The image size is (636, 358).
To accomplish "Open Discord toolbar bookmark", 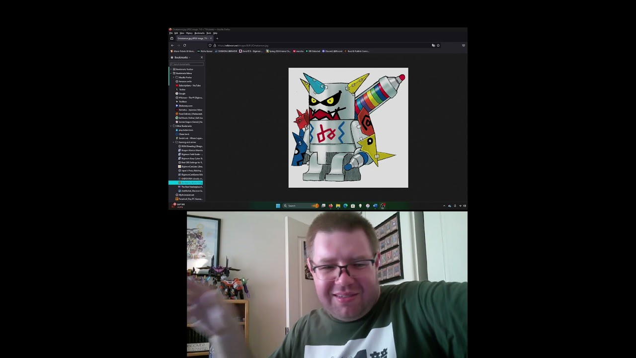I will pos(332,51).
